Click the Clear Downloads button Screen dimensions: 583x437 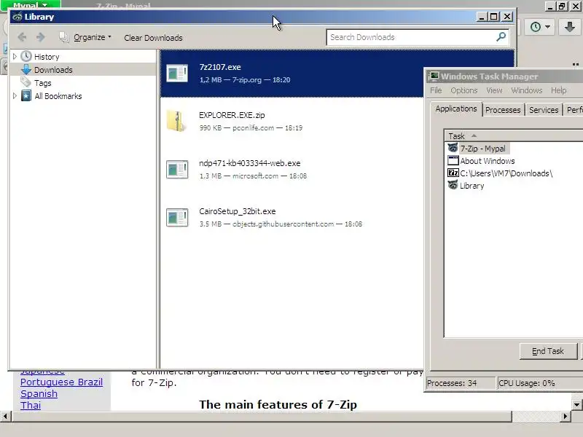(x=153, y=38)
